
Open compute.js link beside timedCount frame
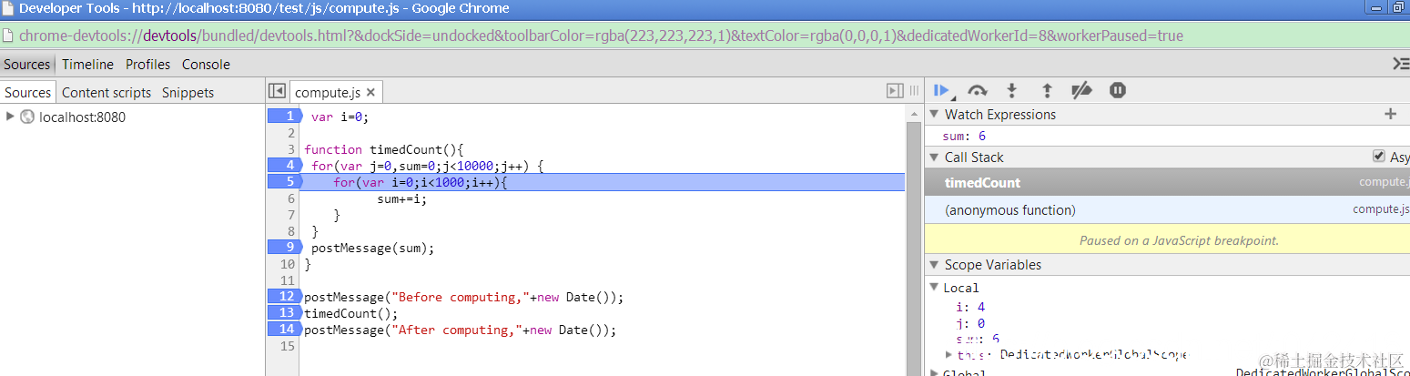(x=1384, y=182)
